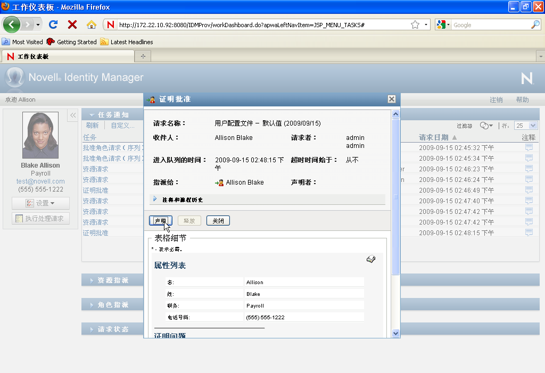Viewport: 545px width, 373px height.
Task: Open the browser history dropdown arrow
Action: coord(38,24)
